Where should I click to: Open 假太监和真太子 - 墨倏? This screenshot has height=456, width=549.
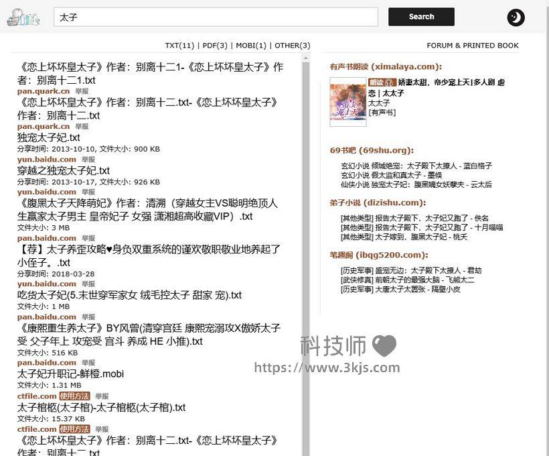tap(391, 175)
